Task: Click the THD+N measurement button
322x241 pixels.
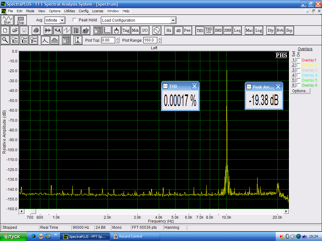Action: point(209,30)
